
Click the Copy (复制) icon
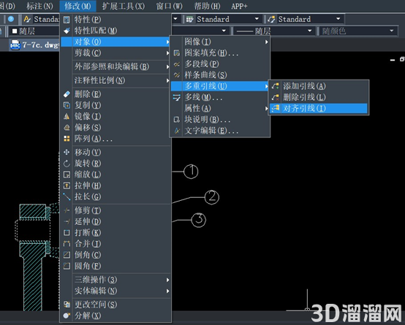(x=67, y=105)
